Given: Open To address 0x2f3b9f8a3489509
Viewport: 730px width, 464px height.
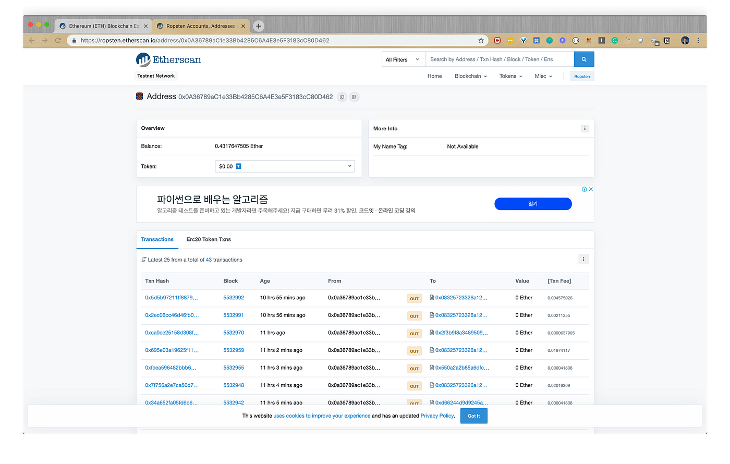Looking at the screenshot, I should click(461, 333).
